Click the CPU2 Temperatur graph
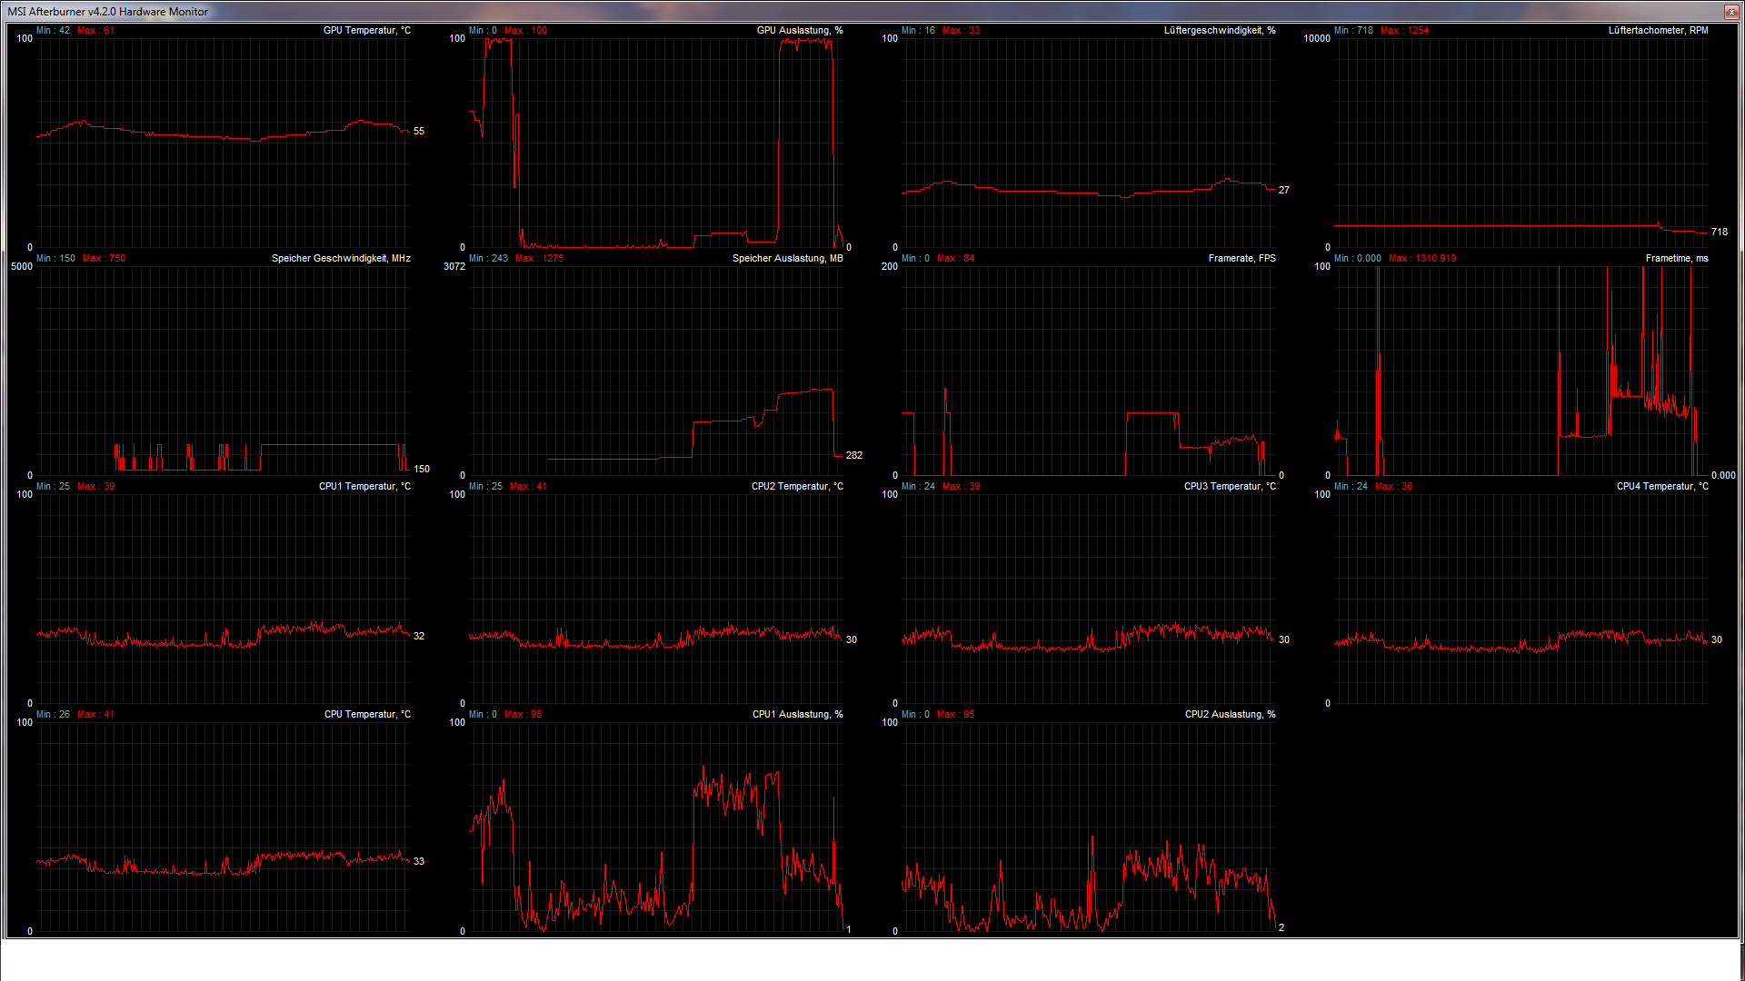 tap(655, 599)
